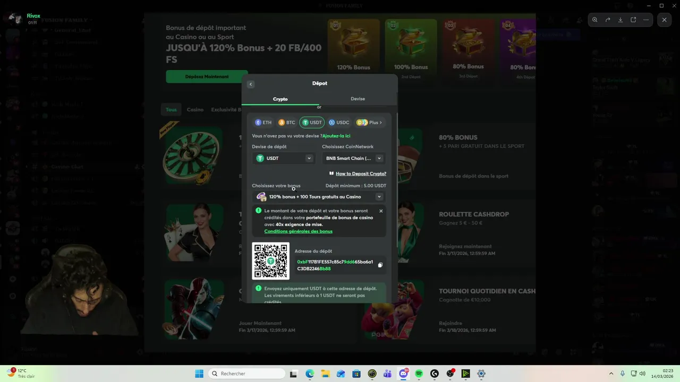Open the three-dot more options menu

646,20
